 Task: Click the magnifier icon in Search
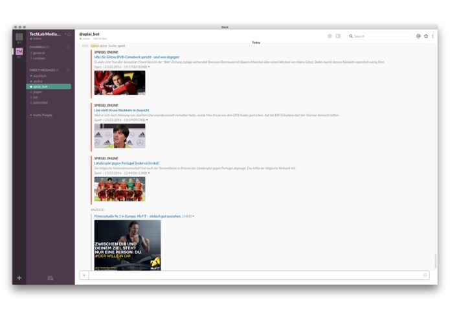click(351, 36)
